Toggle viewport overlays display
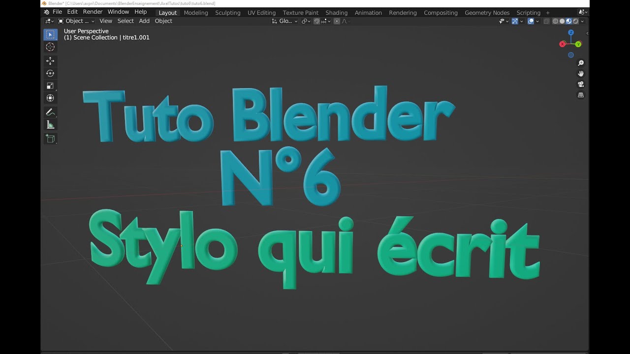This screenshot has width=630, height=354. coord(531,21)
